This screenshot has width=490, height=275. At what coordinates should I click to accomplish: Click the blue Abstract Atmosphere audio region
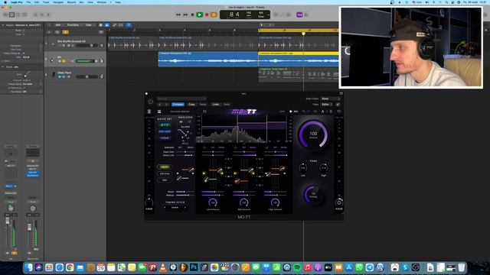coord(208,60)
